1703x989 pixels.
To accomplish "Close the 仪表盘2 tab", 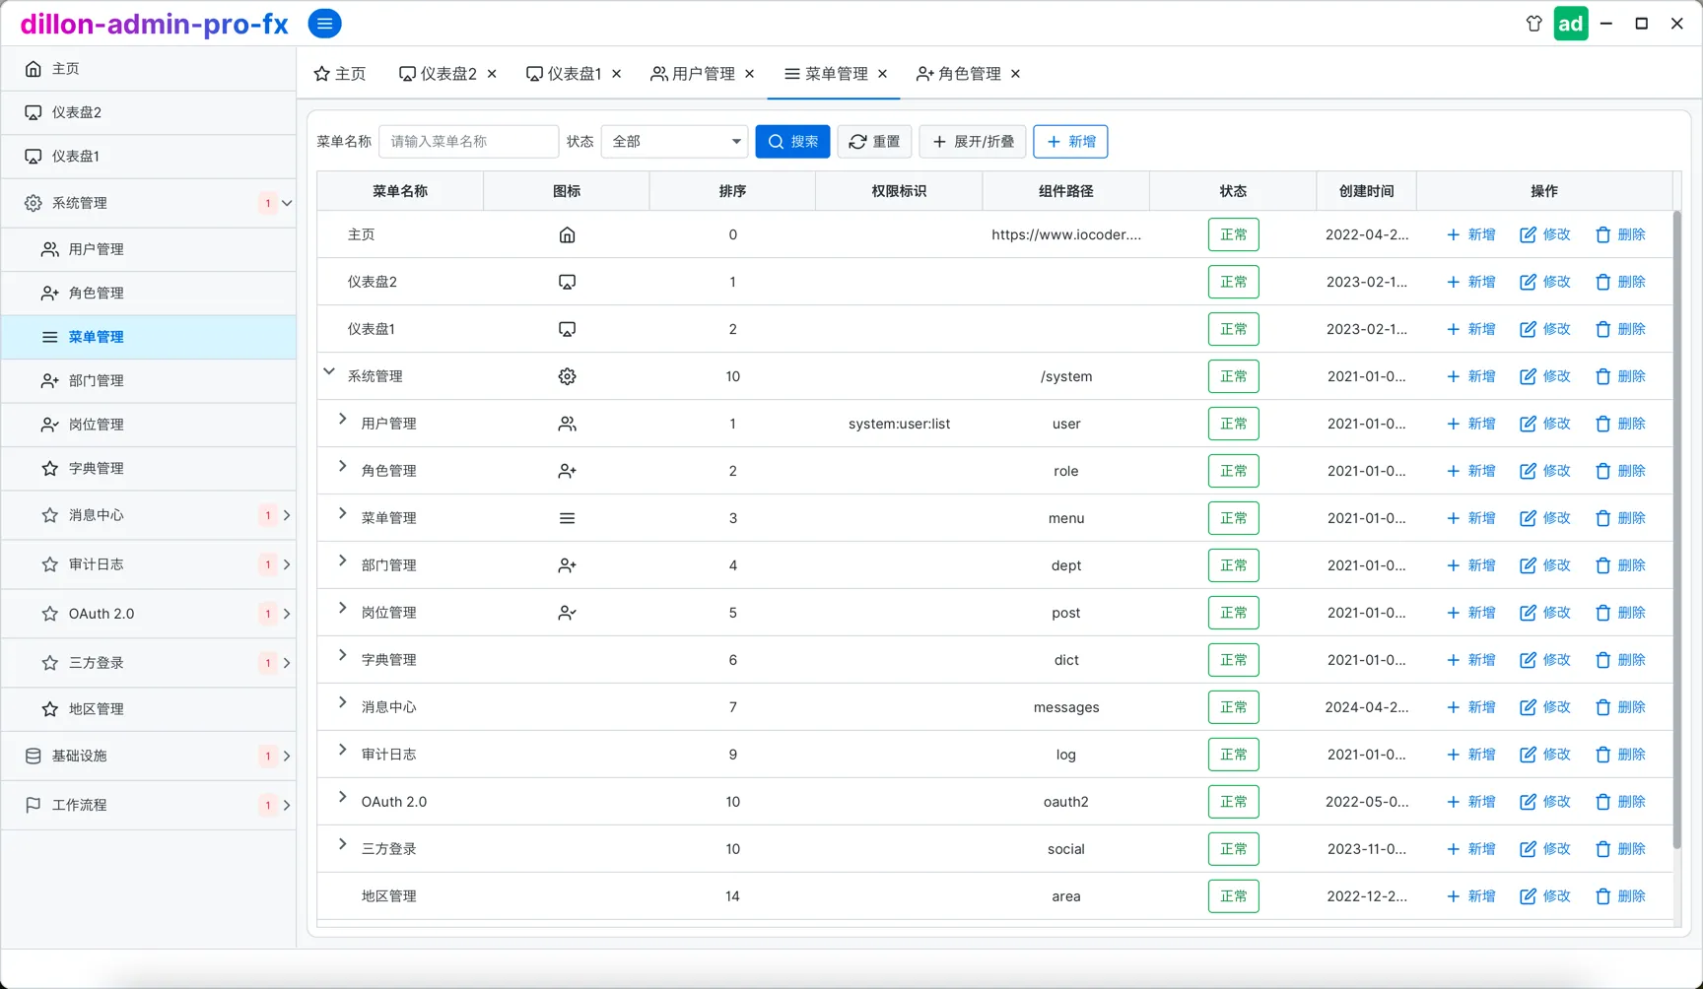I will 492,74.
